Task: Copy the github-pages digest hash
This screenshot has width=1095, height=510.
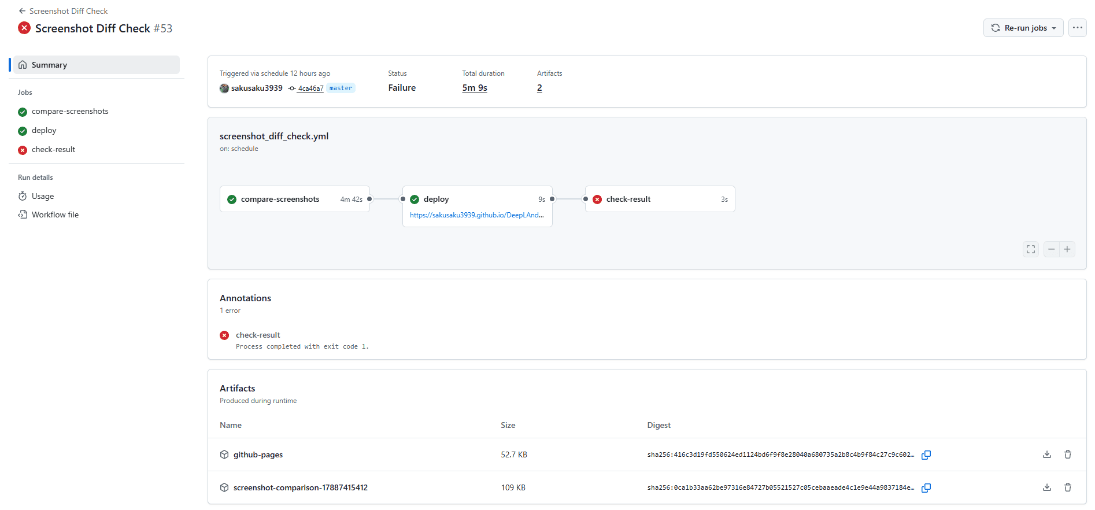Action: click(x=926, y=455)
